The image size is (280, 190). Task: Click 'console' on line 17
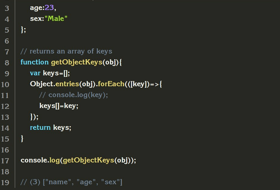[34, 160]
